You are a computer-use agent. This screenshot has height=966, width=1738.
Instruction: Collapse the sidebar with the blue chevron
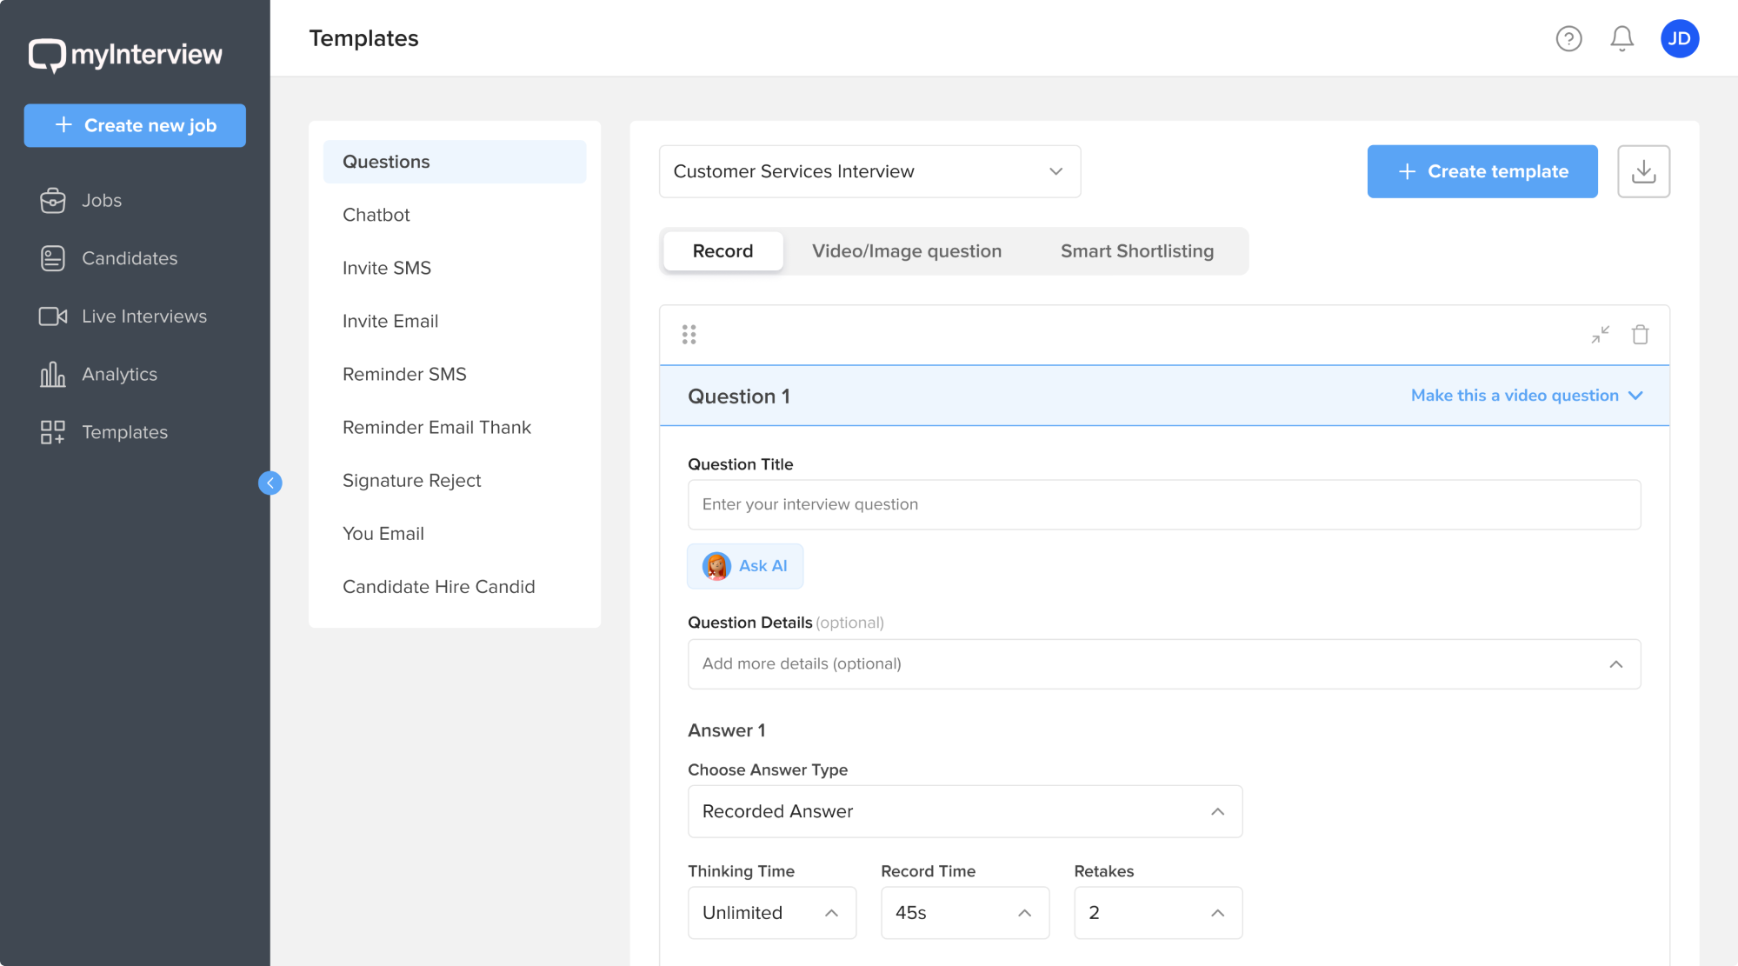click(x=270, y=483)
